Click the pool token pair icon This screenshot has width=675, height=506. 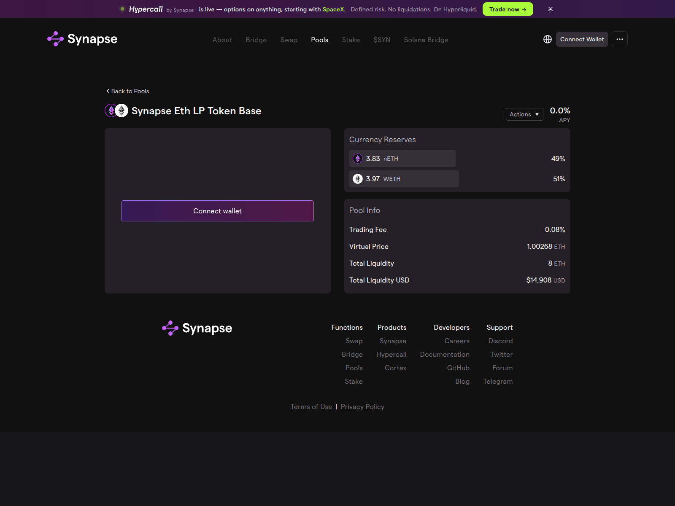click(116, 110)
